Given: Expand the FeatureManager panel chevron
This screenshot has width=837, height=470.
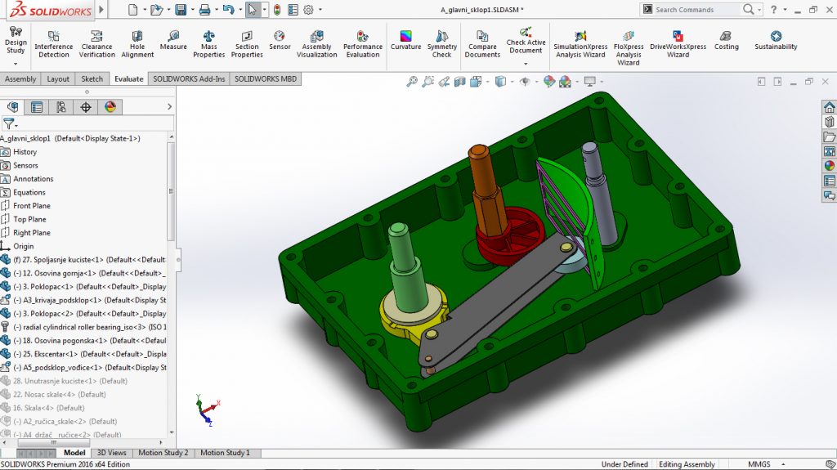Looking at the screenshot, I should [169, 107].
